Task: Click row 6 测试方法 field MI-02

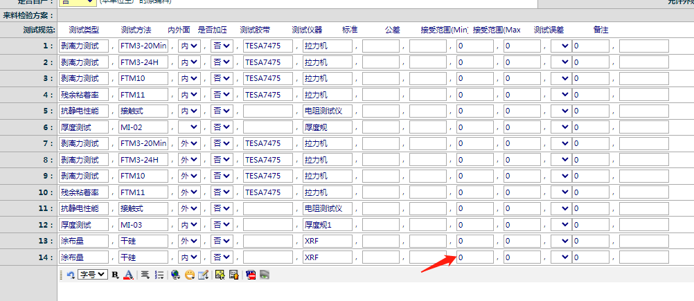Action: coord(143,127)
